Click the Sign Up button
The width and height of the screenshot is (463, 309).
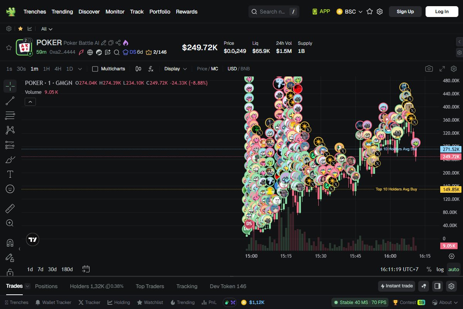click(405, 12)
